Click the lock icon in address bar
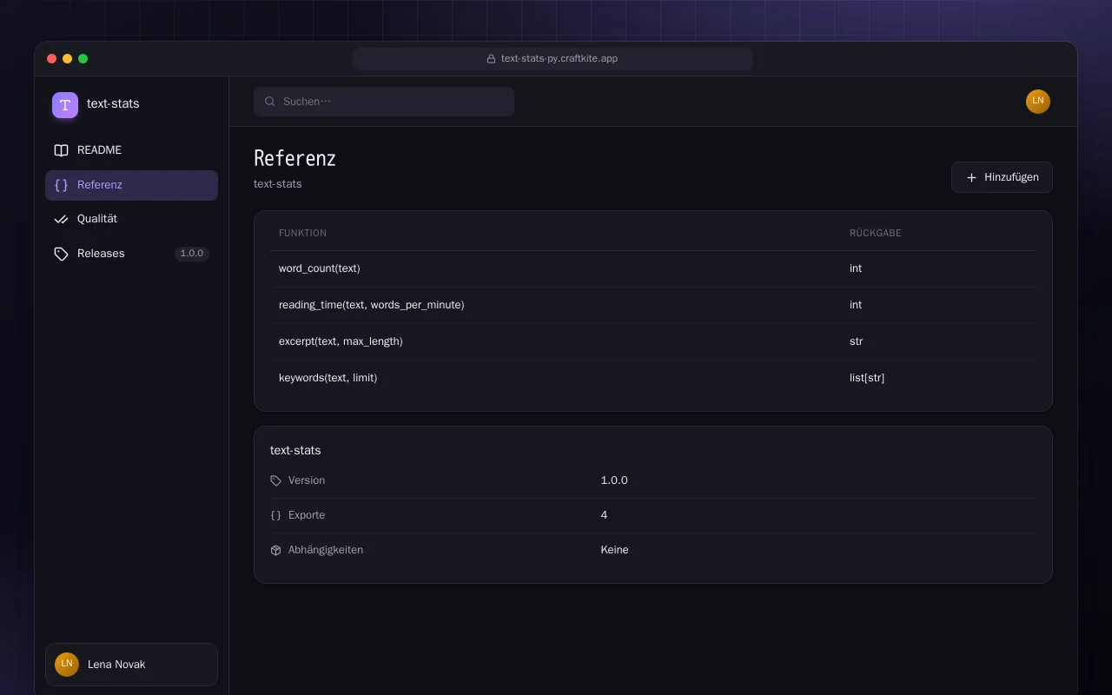Screen dimensions: 1112x695 (x=491, y=59)
